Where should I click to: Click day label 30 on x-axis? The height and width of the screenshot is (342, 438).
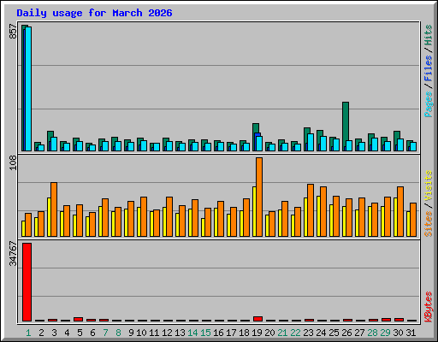click(x=398, y=333)
